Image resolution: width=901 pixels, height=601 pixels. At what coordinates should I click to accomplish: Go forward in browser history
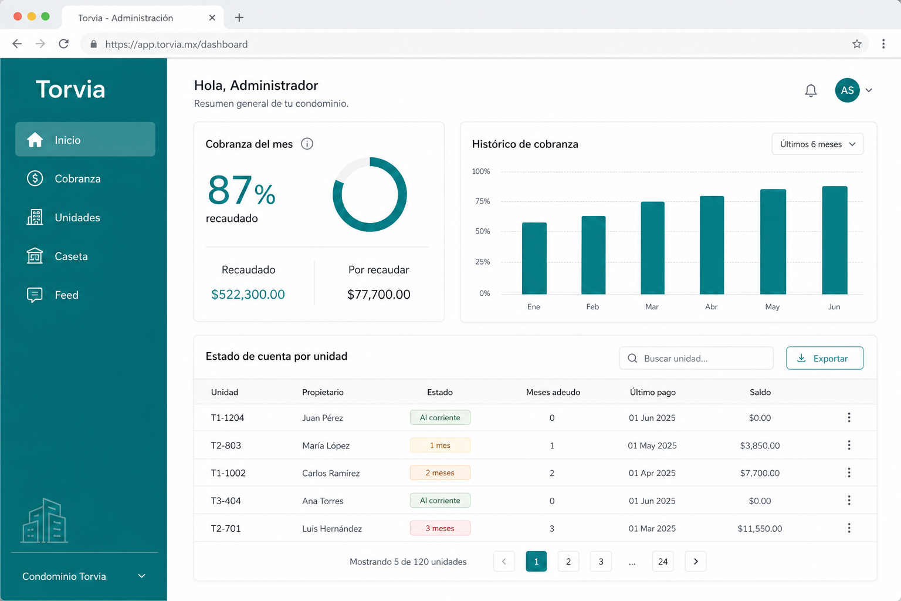40,44
